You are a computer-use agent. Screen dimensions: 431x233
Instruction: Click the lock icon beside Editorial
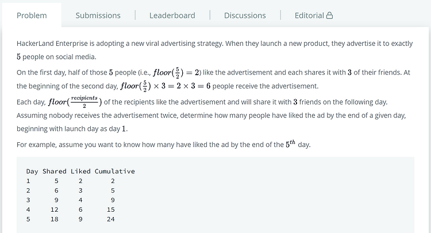pyautogui.click(x=329, y=15)
